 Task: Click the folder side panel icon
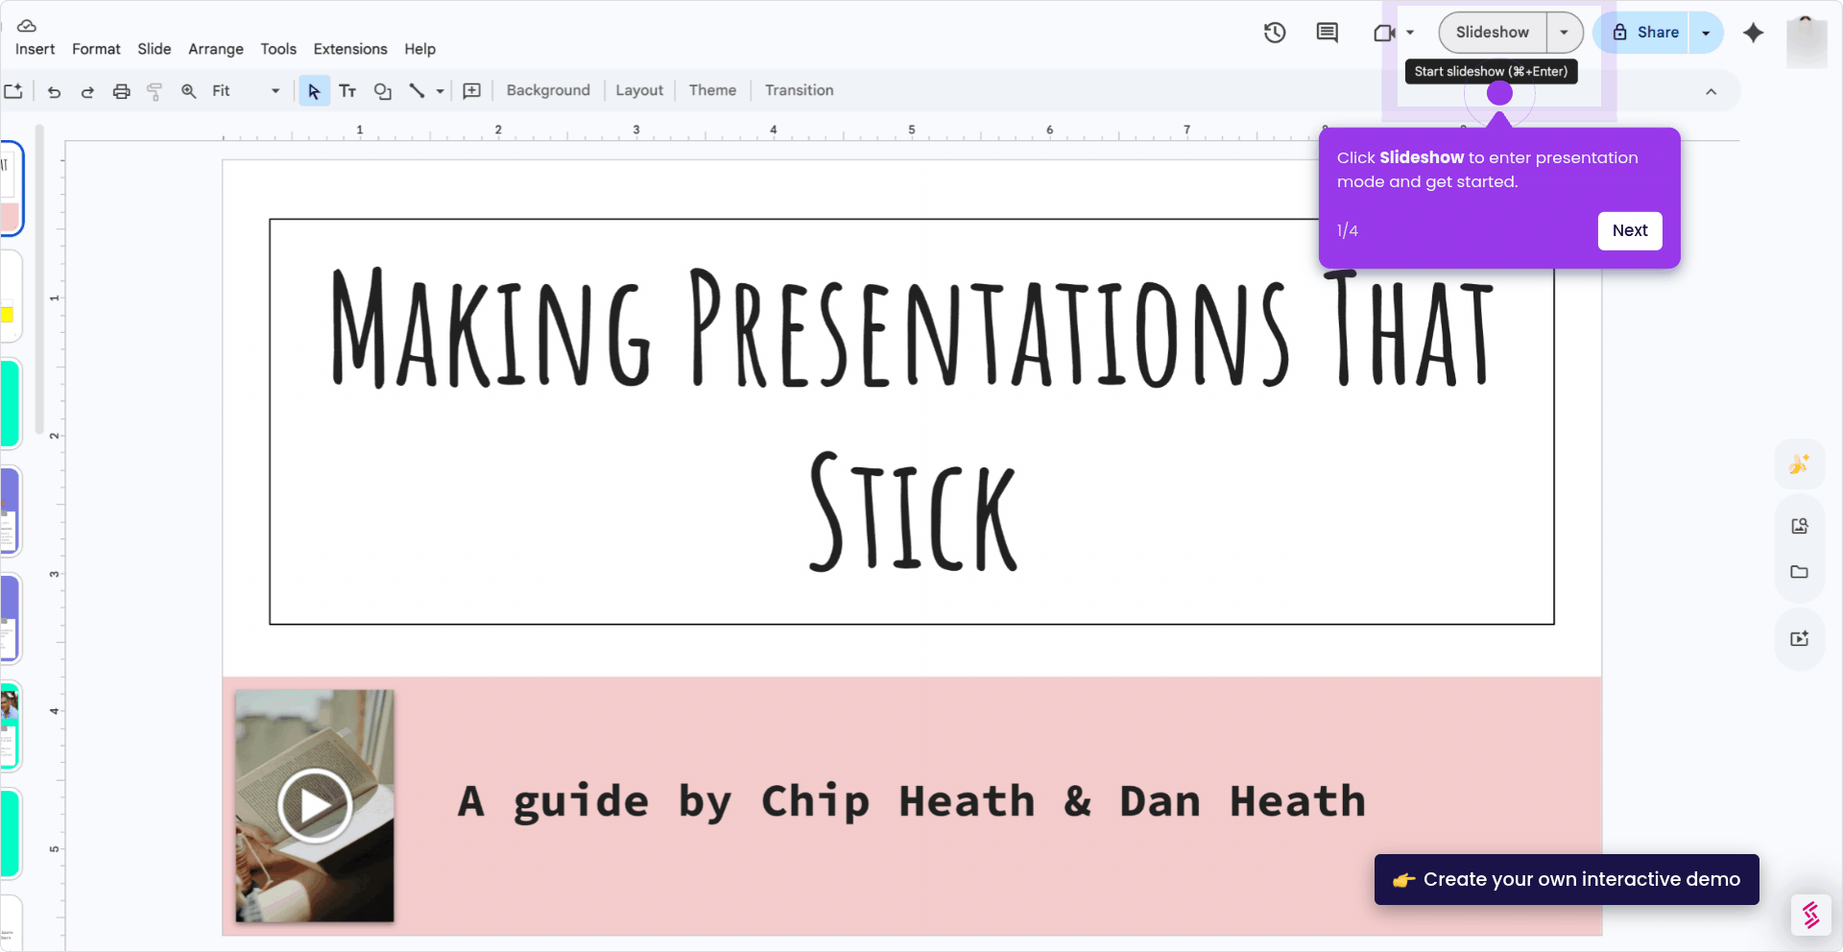(1800, 572)
